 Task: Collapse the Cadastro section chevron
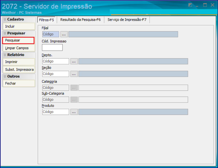click(x=5, y=19)
